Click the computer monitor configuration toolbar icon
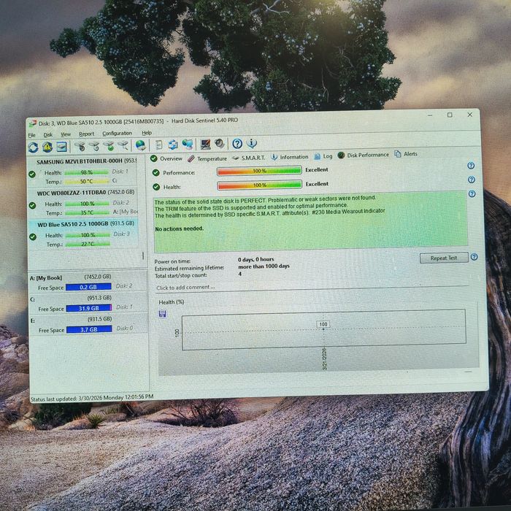 click(205, 144)
